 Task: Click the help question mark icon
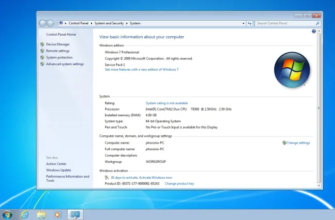click(314, 32)
